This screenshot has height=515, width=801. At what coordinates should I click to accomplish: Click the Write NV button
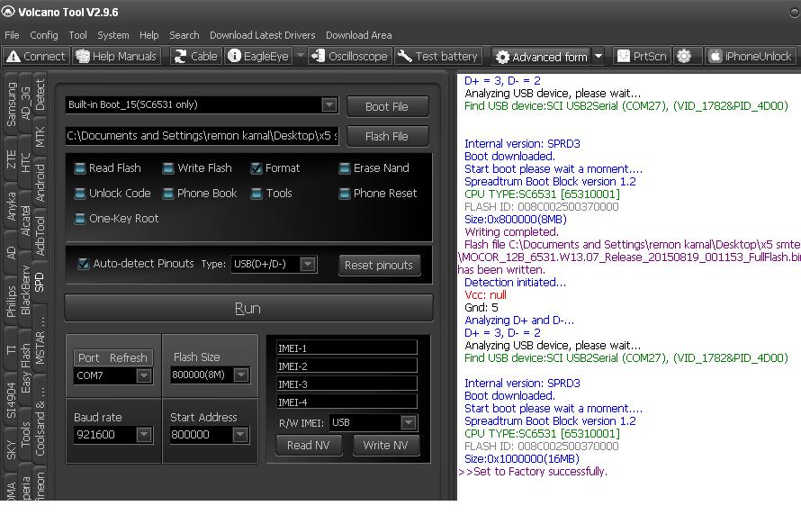point(386,446)
